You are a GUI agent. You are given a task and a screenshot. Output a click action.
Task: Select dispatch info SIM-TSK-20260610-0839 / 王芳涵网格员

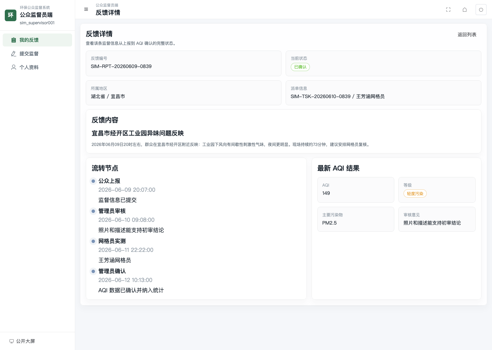[x=338, y=96]
